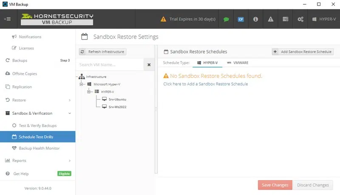The width and height of the screenshot is (340, 195).
Task: Collapse the HYPER-V host tree node
Action: coord(89,92)
